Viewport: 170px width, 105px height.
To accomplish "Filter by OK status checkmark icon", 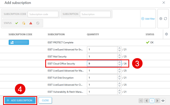I will coord(16,23).
